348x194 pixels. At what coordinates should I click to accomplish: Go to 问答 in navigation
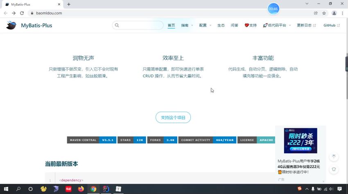[234, 25]
